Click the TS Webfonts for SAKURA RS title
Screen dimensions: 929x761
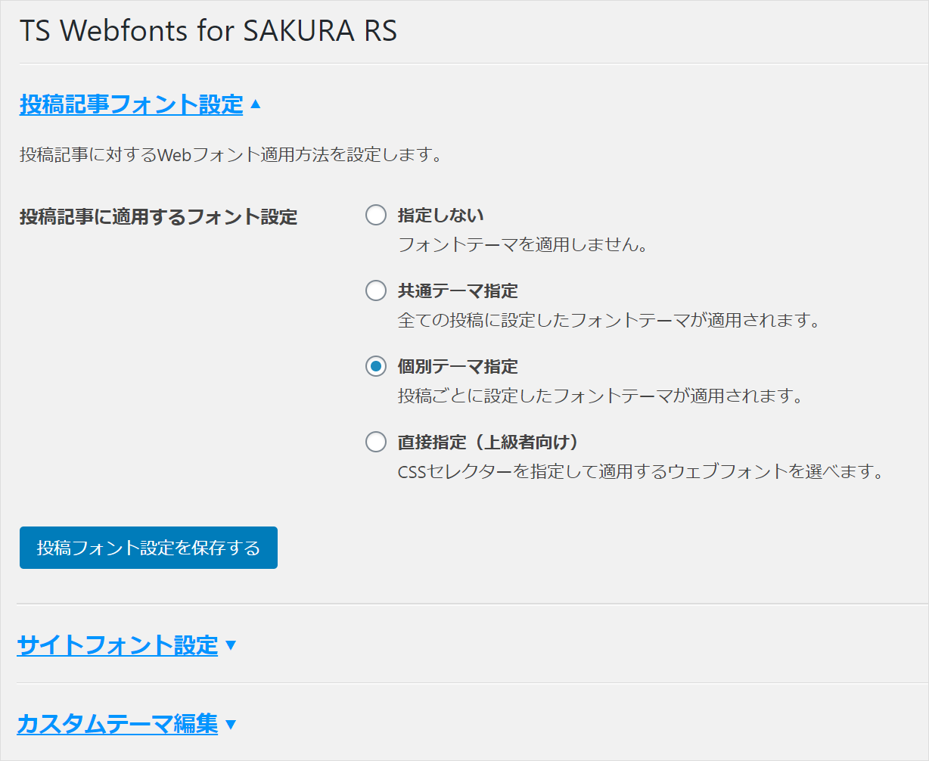click(208, 32)
